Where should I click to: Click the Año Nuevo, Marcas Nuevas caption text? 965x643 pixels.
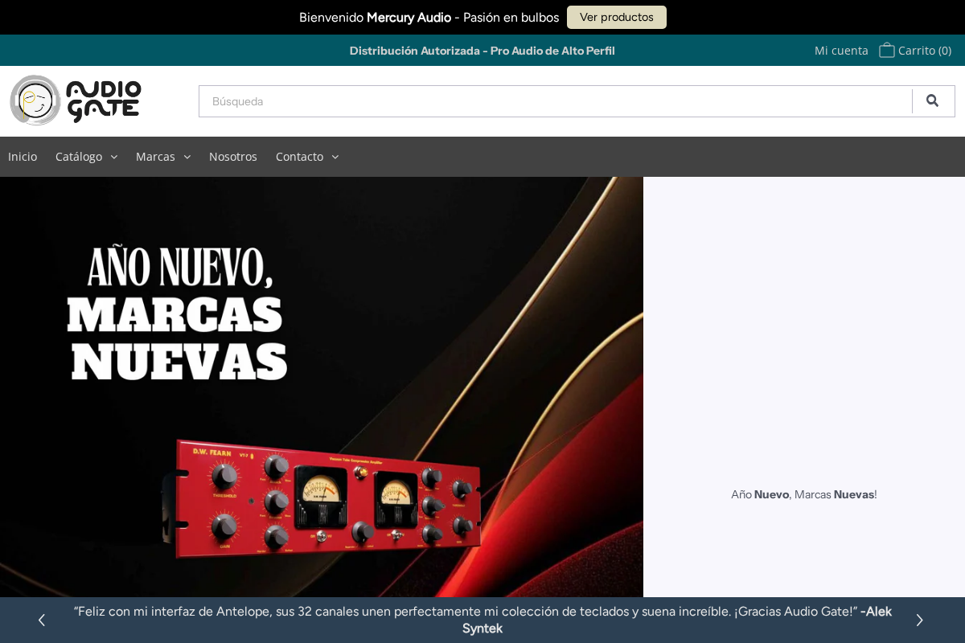click(803, 494)
